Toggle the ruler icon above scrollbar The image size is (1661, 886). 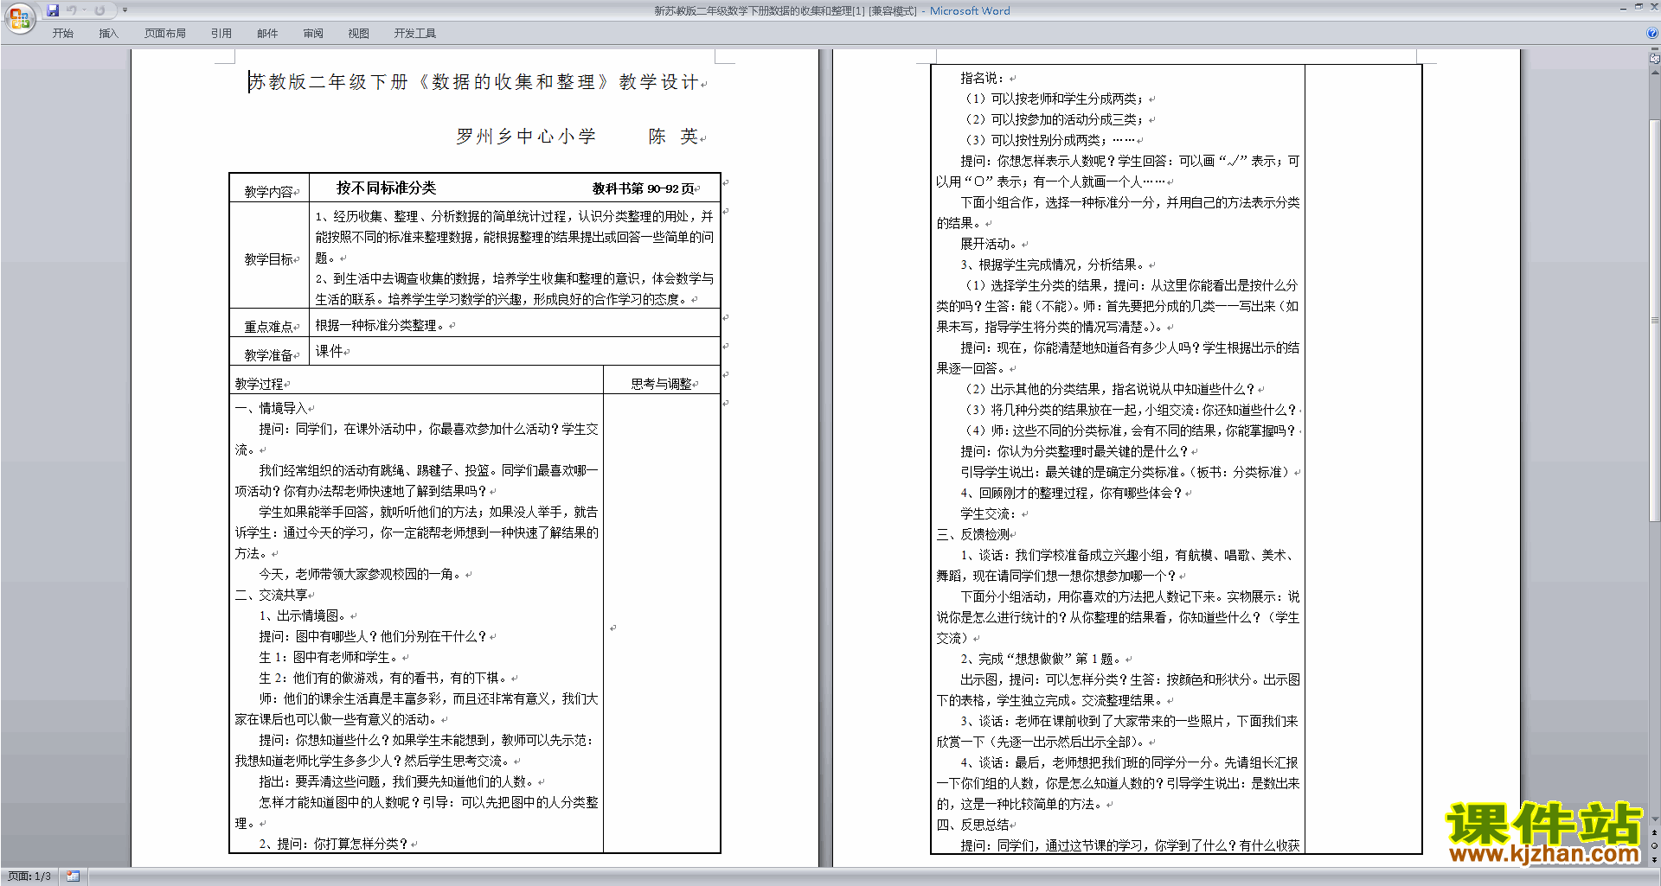click(x=1655, y=59)
